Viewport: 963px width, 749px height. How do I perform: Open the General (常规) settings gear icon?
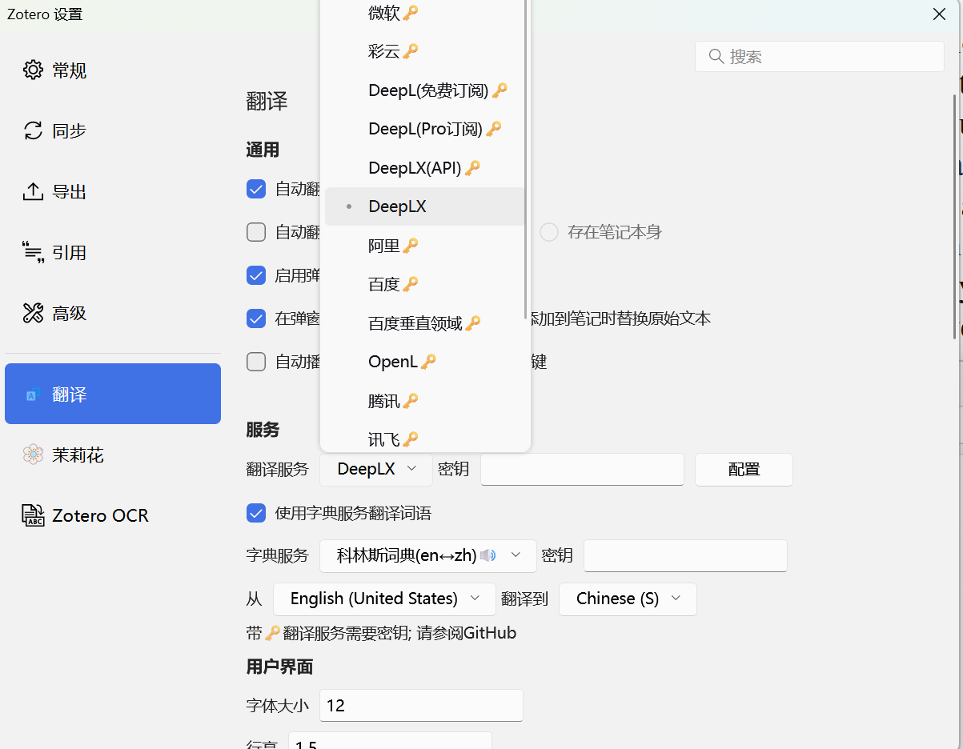(33, 70)
